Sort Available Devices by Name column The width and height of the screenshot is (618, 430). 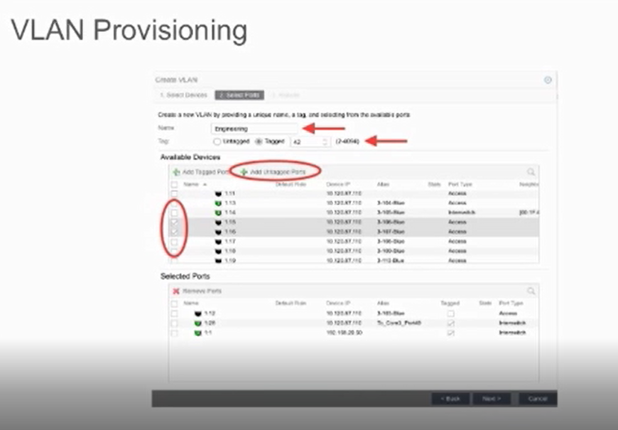(x=191, y=184)
